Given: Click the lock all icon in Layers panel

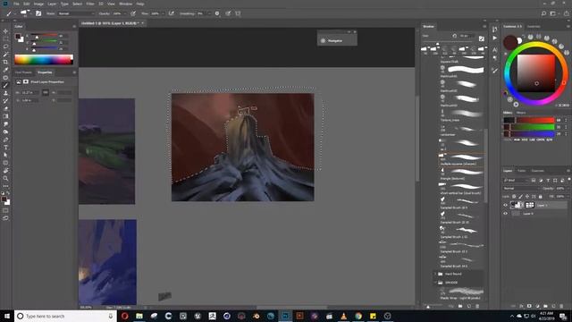Looking at the screenshot, I should click(x=540, y=197).
